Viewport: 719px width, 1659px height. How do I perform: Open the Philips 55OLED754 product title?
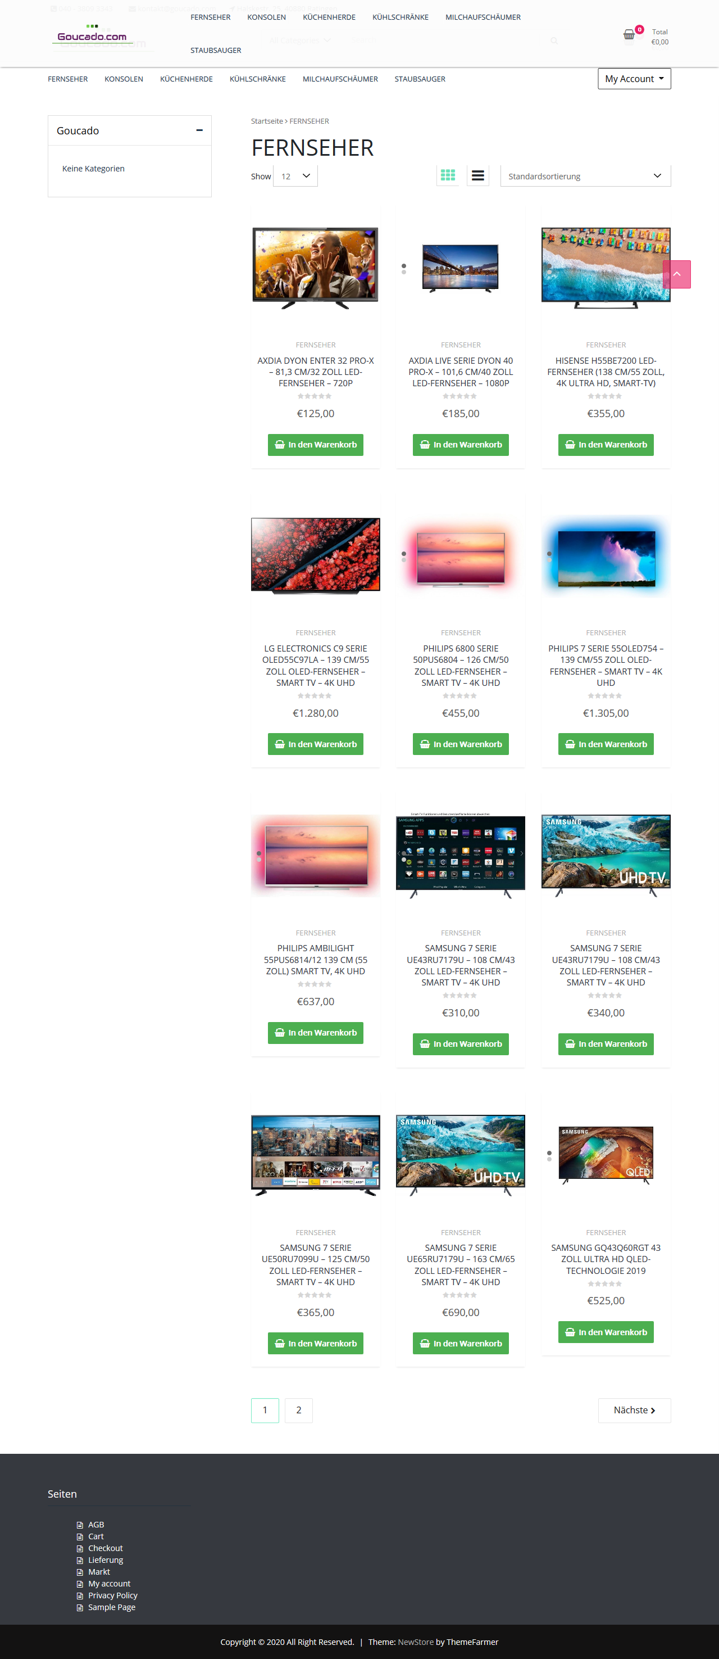click(x=606, y=665)
